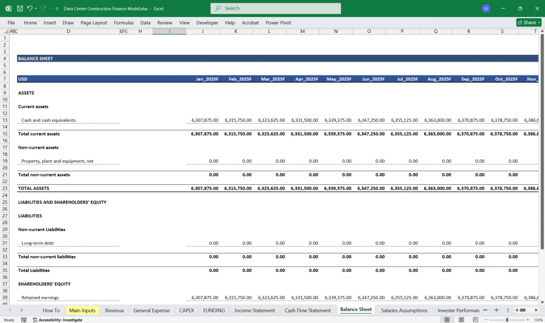Add a new sheet with the plus button
545x323 pixels.
[x=496, y=310]
